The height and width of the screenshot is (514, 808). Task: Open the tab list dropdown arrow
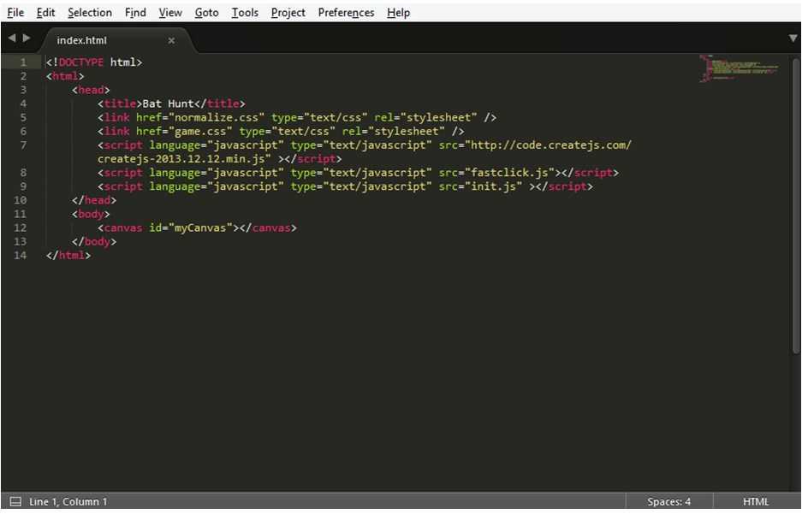793,38
